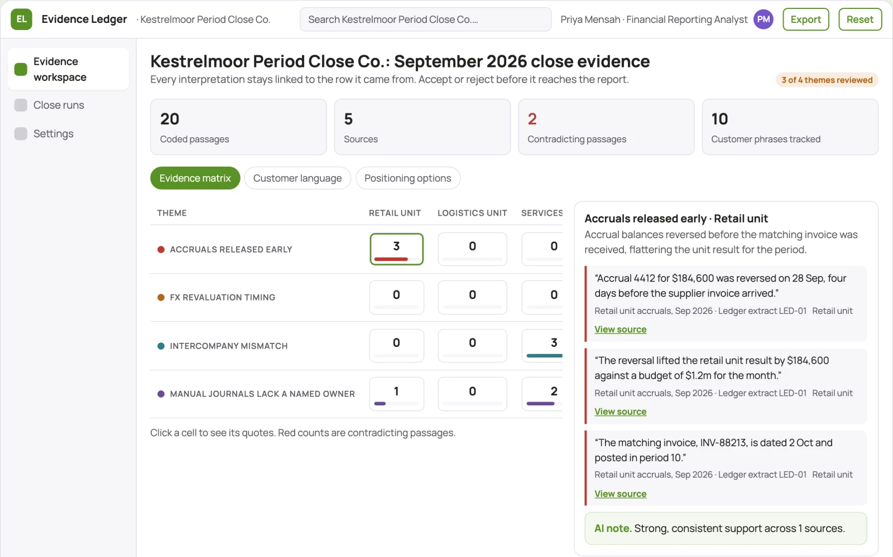Click the green EL app logo

[21, 19]
